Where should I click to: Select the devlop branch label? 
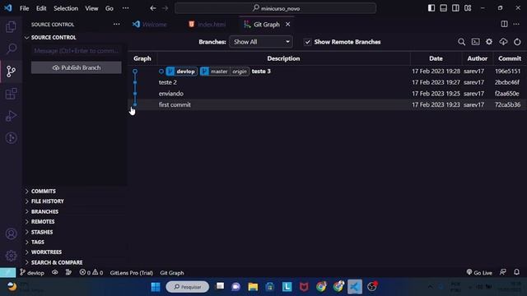[182, 72]
